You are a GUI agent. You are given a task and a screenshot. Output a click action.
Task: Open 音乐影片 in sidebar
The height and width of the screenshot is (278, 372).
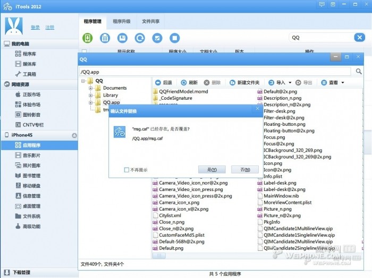pos(28,155)
